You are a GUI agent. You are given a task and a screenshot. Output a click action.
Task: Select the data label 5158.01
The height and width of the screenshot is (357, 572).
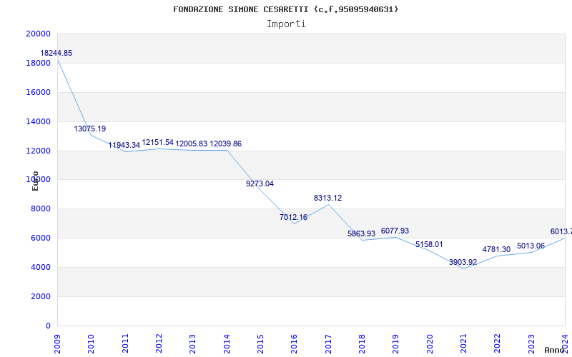pyautogui.click(x=429, y=244)
